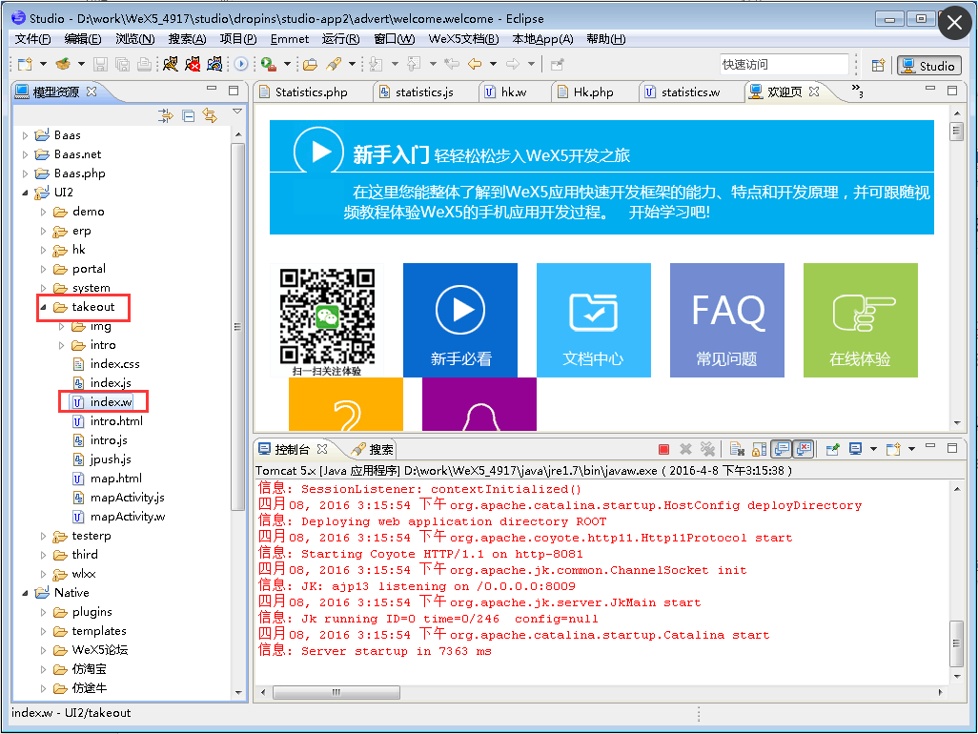Stop Tomcat with the red-cross cat icon
This screenshot has width=978, height=734.
pos(194,62)
